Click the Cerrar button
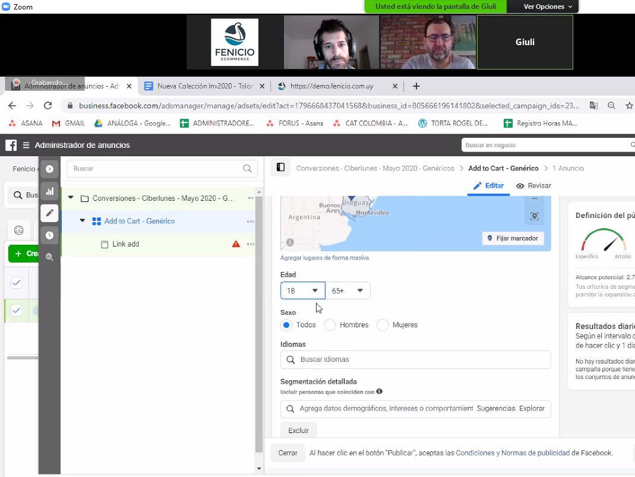Viewport: 635px width, 477px height. (x=288, y=453)
